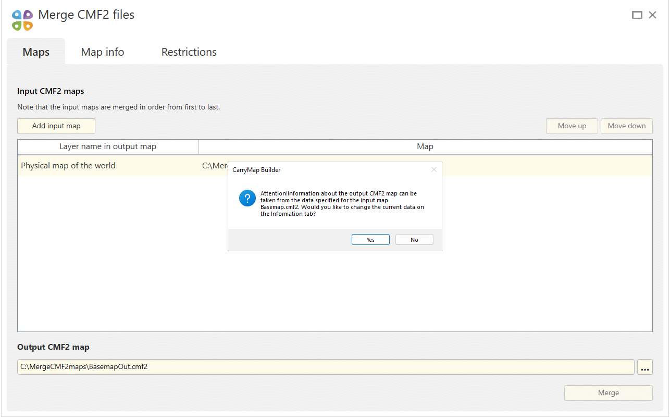Click the Add input map button
This screenshot has height=417, width=670.
coord(56,126)
